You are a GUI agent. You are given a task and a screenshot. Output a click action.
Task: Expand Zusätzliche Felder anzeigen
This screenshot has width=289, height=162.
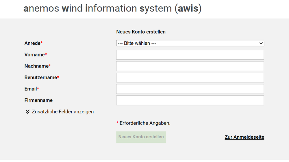pyautogui.click(x=59, y=112)
